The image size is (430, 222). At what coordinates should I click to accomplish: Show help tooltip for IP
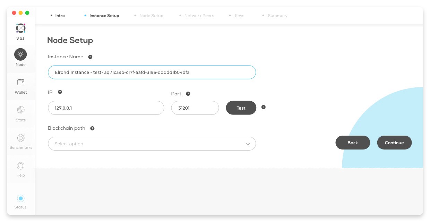tap(60, 92)
